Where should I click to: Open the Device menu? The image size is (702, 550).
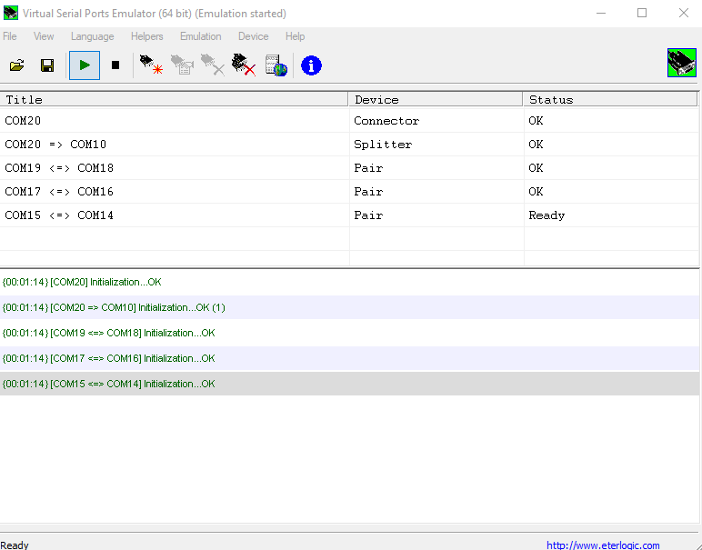pos(254,36)
